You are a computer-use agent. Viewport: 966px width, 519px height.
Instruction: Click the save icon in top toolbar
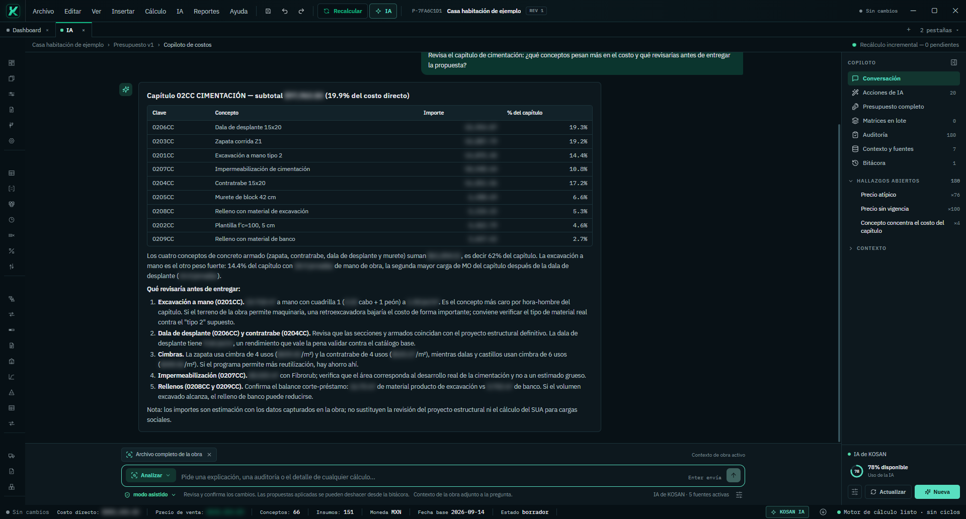tap(268, 11)
